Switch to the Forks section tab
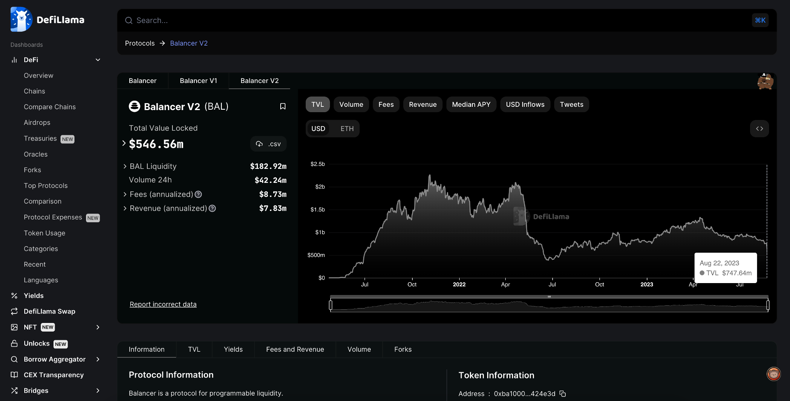 [403, 349]
